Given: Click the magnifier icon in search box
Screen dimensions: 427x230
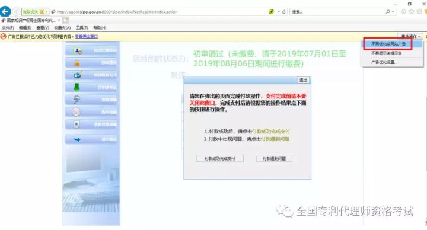Looking at the screenshot, I should click(388, 12).
